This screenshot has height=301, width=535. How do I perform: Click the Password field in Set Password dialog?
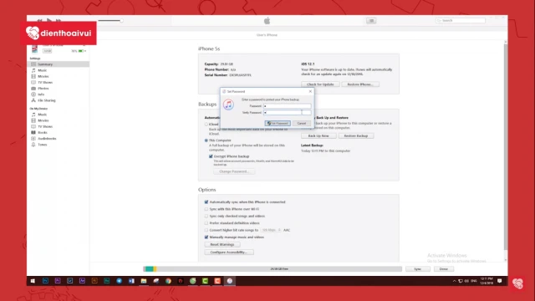[287, 106]
